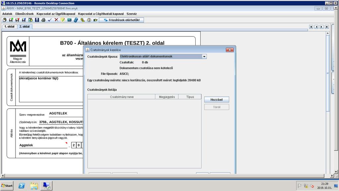This screenshot has width=339, height=191.
Task: Click the info circle toolbar icon
Action: [89, 20]
